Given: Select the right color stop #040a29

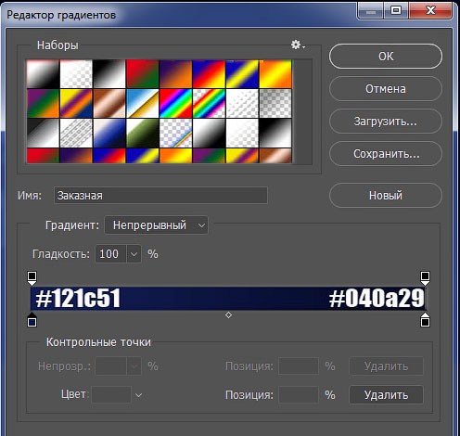Looking at the screenshot, I should click(425, 320).
